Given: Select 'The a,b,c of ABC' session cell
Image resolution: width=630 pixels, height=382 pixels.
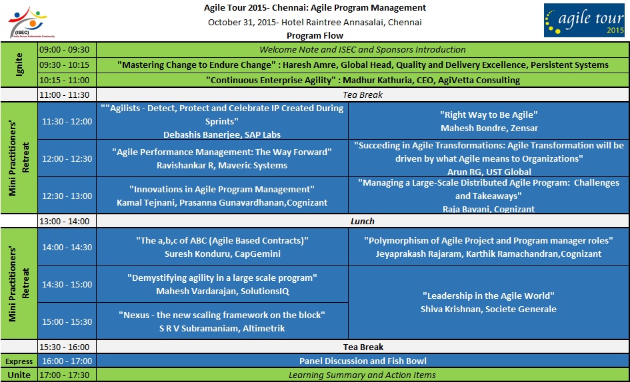Looking at the screenshot, I should (x=222, y=246).
